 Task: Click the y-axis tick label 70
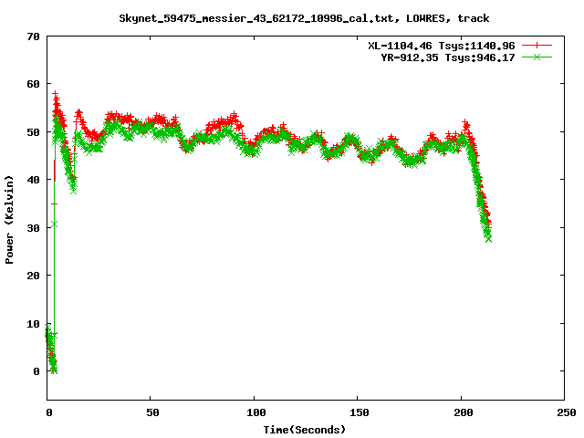click(33, 36)
